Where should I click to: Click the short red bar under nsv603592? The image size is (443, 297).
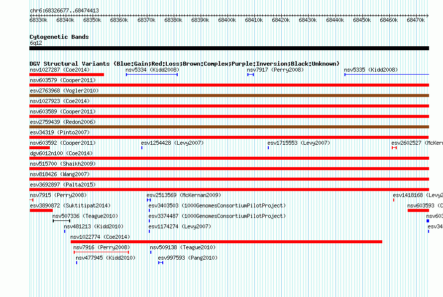[x=39, y=148]
